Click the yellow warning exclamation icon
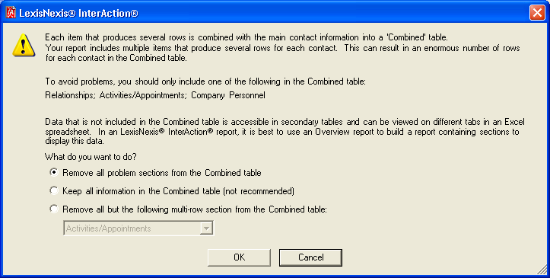The height and width of the screenshot is (278, 550). tap(24, 45)
